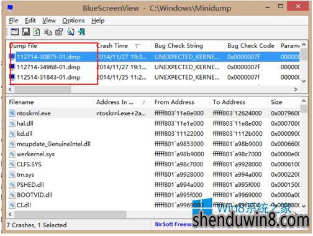
Task: Sort lower pane by Address In column
Action: 122,102
